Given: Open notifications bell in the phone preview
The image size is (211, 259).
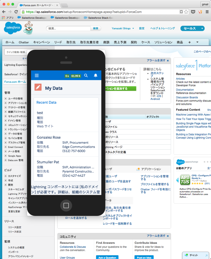Looking at the screenshot, I should (x=96, y=75).
